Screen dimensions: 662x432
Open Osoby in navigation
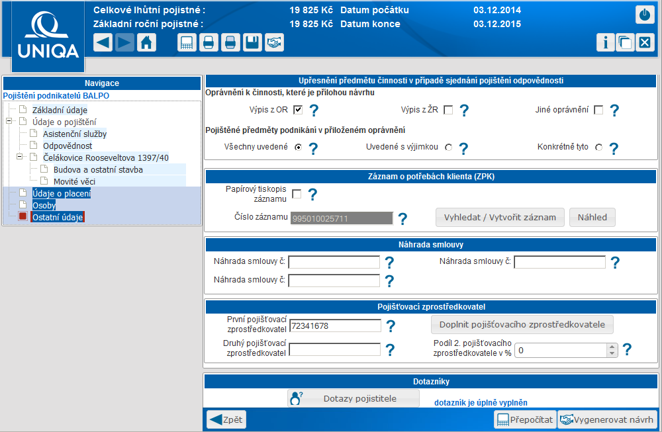pyautogui.click(x=44, y=206)
